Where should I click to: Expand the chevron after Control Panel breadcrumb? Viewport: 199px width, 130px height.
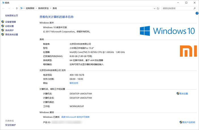coord(36,8)
